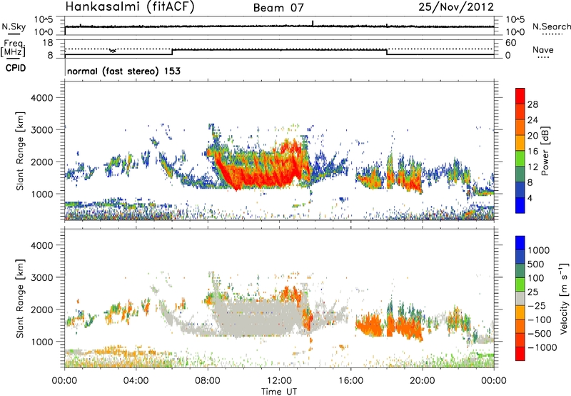This screenshot has height=396, width=571.
Task: Click the '1000' velocity colorbar tick
Action: (x=539, y=250)
